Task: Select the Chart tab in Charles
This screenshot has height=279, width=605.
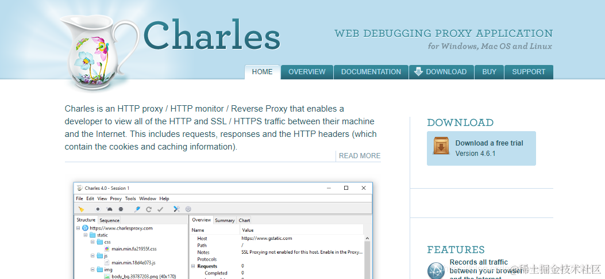Action: (244, 220)
